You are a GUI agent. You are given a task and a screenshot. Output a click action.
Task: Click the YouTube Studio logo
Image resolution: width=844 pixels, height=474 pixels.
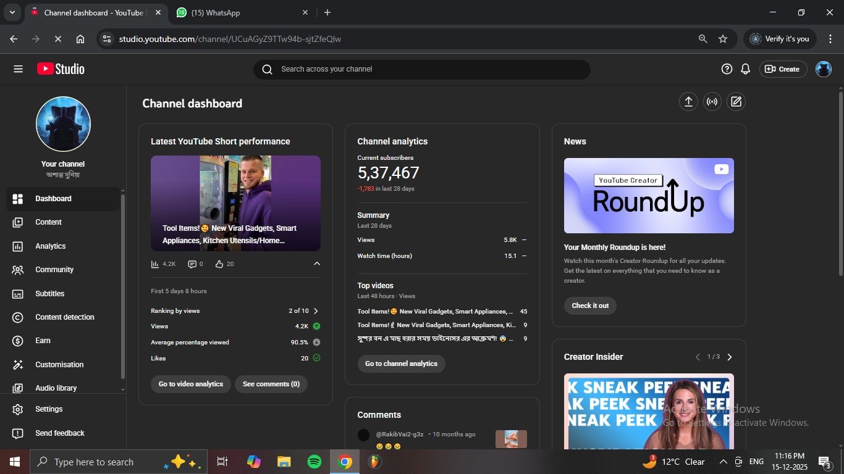[x=61, y=69]
